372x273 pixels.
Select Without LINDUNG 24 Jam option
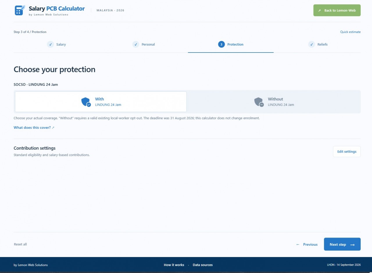[273, 102]
